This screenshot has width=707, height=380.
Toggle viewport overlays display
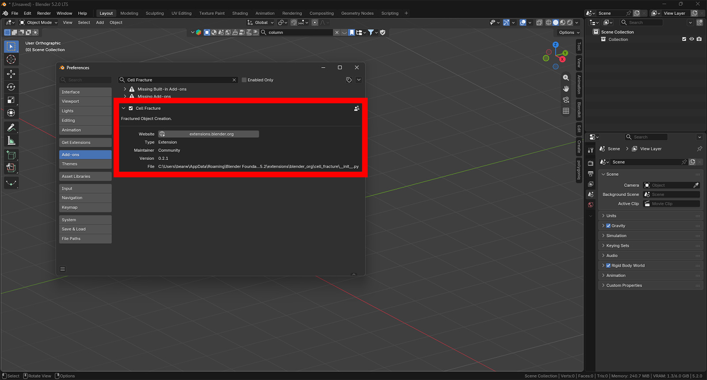tap(523, 23)
